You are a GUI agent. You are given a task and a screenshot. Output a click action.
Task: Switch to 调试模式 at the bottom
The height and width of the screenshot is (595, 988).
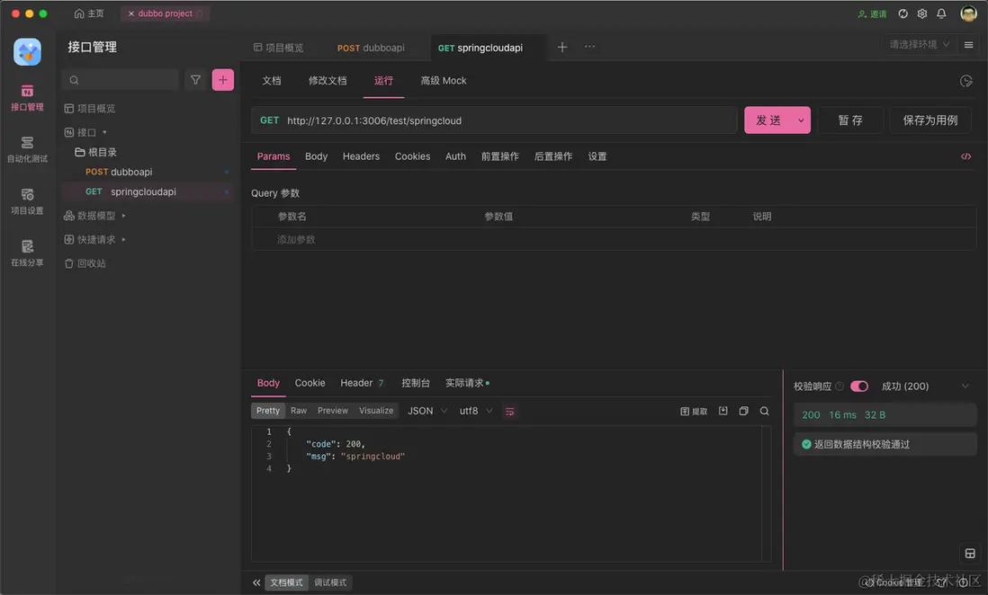[x=330, y=582]
